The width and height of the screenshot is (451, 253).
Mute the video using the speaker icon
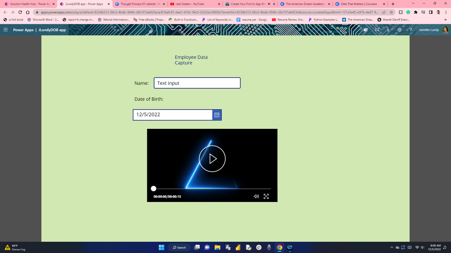click(256, 196)
